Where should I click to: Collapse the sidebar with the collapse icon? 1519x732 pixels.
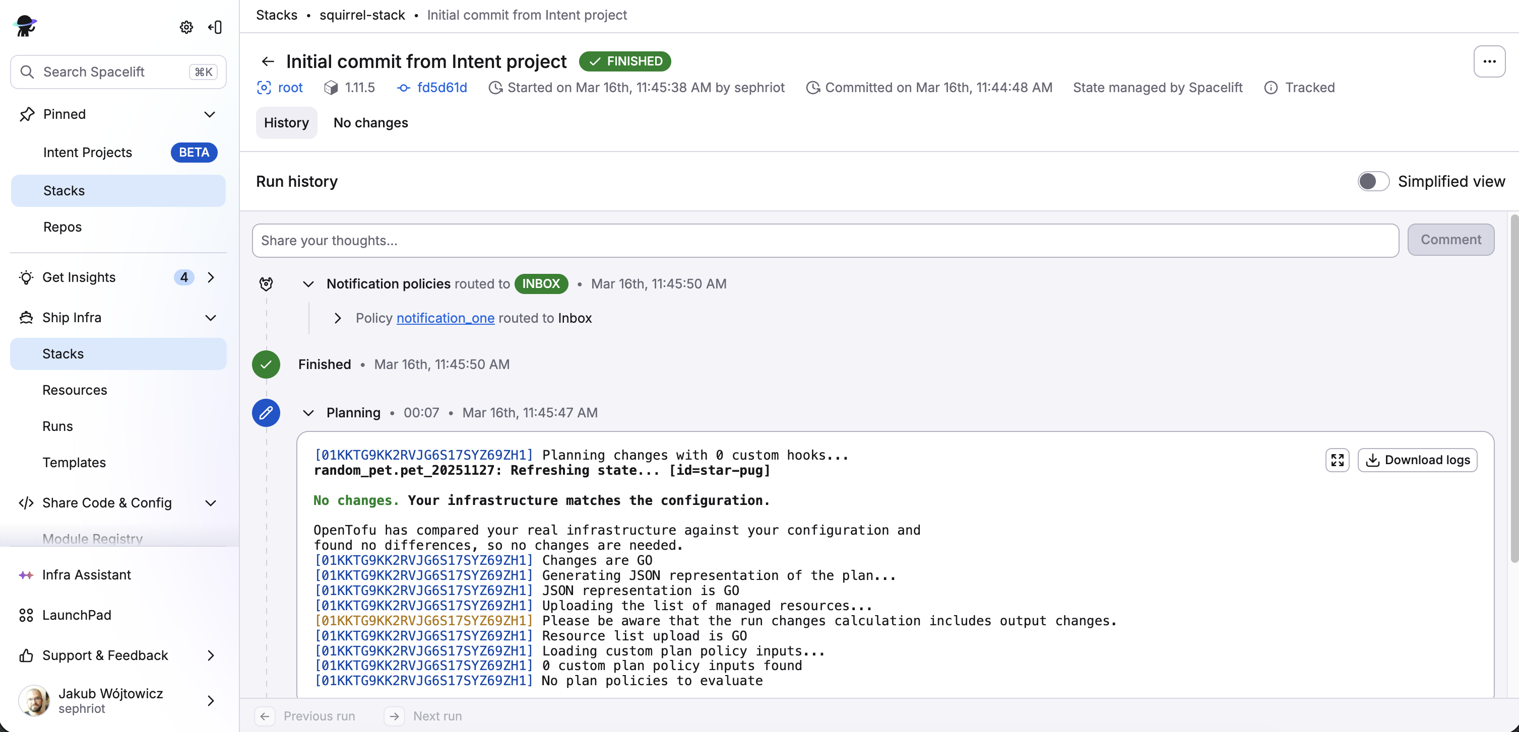(x=215, y=27)
